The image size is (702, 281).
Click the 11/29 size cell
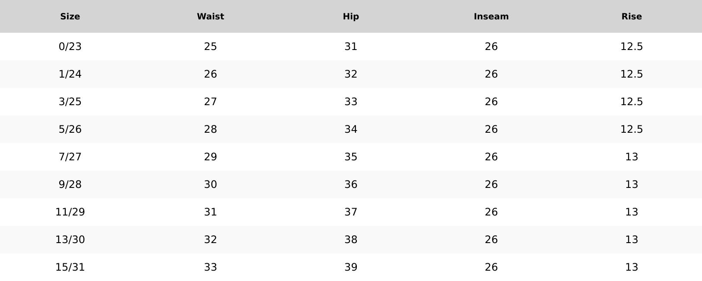70,212
